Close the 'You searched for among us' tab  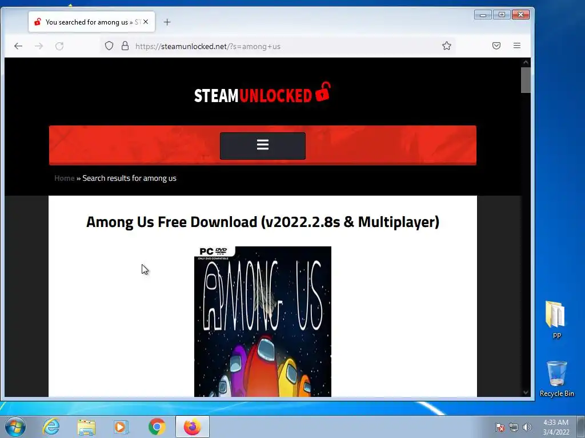(146, 22)
